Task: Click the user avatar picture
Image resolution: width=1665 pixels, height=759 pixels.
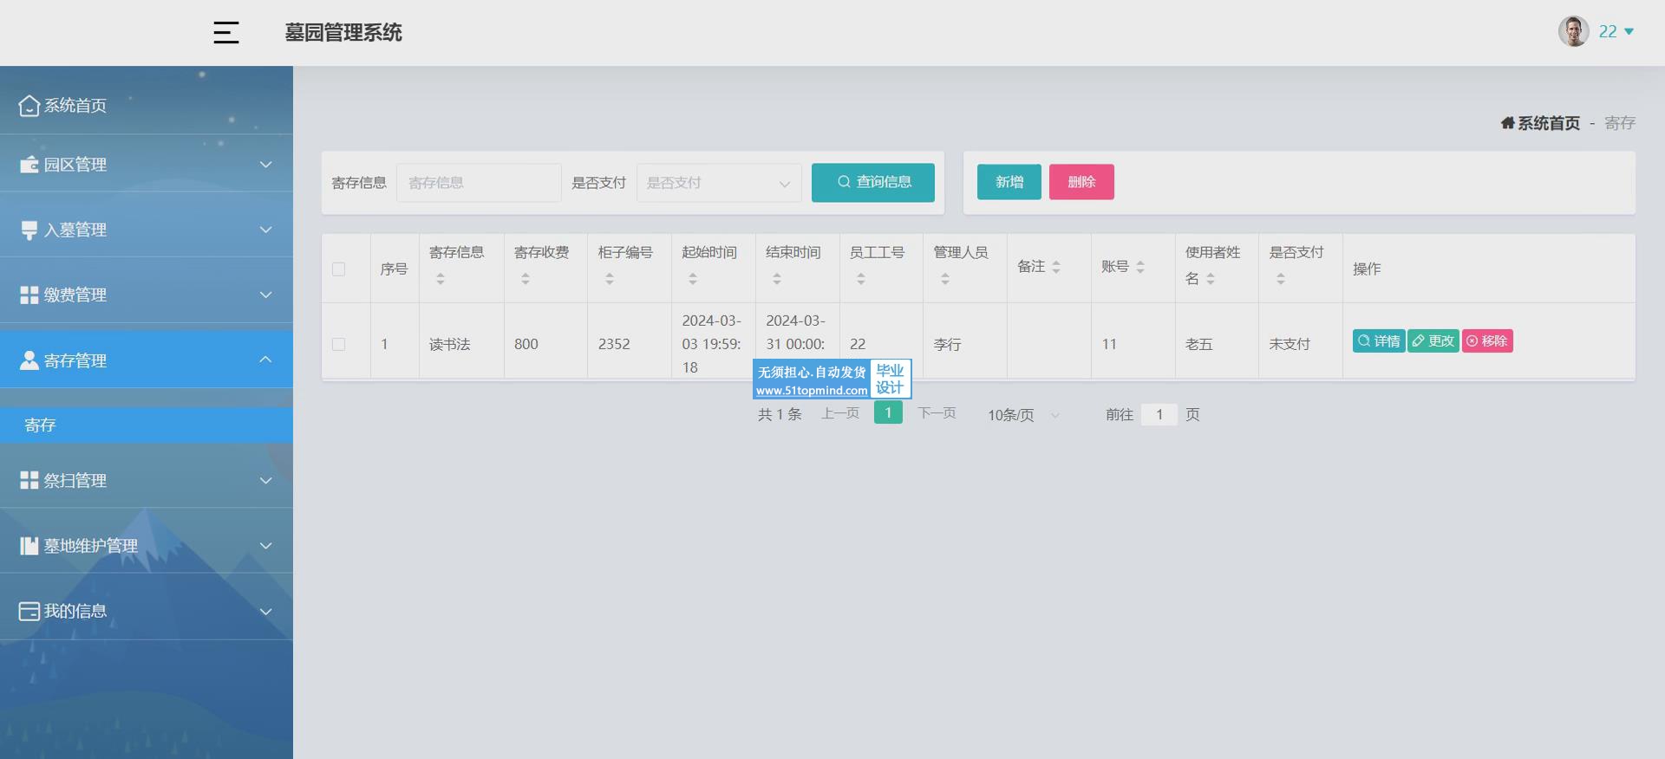Action: [1573, 31]
